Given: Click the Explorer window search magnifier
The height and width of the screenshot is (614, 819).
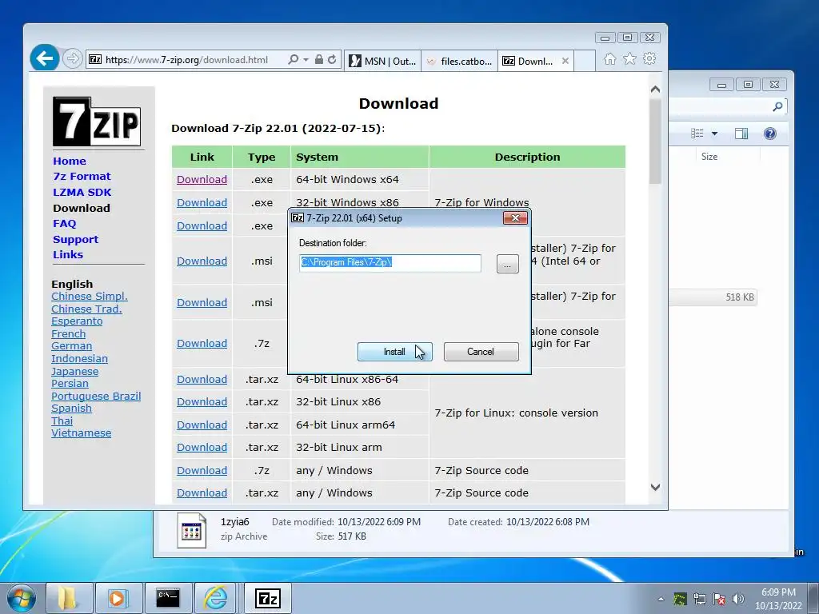Looking at the screenshot, I should click(x=777, y=106).
